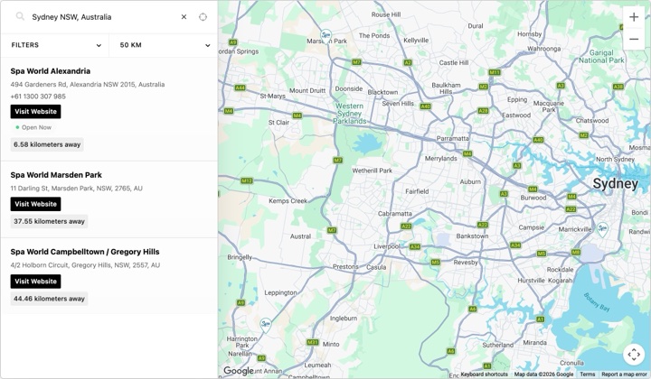Select the Alexandria map pin near Marrickville
This screenshot has width=651, height=379.
[x=602, y=229]
